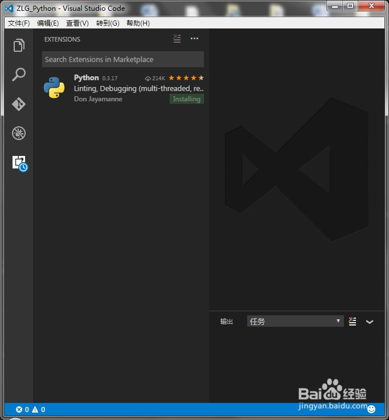Select the Python extension name
Screen dimensions: 389x420
click(x=87, y=77)
